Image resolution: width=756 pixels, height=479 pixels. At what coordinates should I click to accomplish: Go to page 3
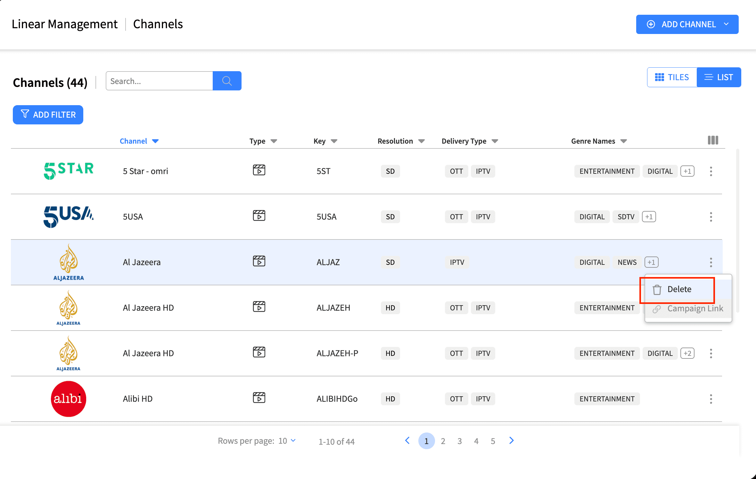[460, 441]
